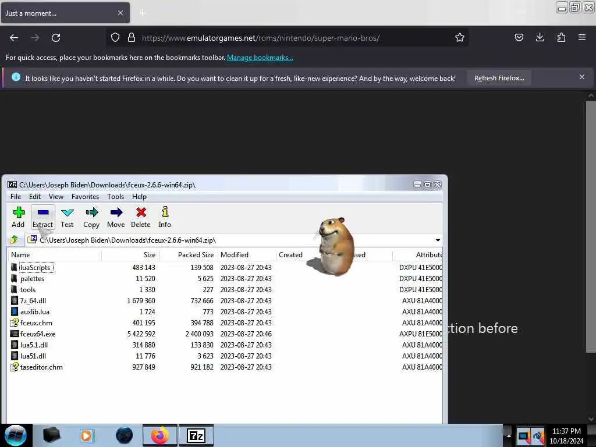
Task: Select the Copy toolbar button in 7-Zip
Action: coord(91,217)
